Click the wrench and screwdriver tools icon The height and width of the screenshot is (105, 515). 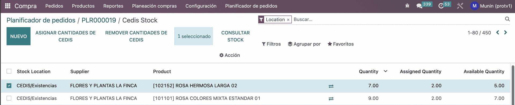[x=460, y=6]
